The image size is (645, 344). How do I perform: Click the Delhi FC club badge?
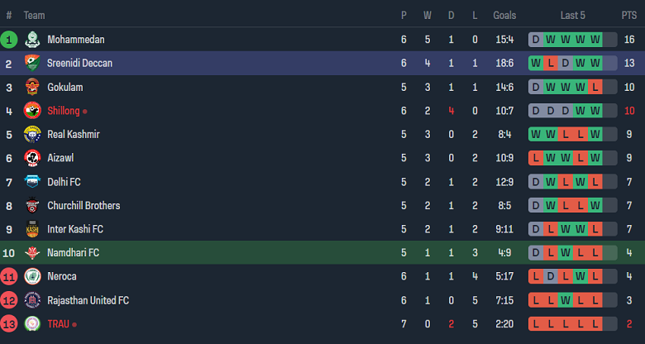(x=32, y=182)
